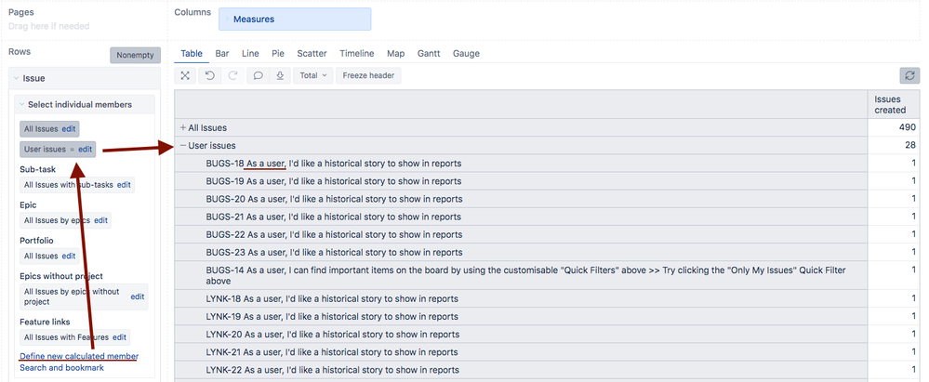
Task: Click the export download icon
Action: [280, 76]
